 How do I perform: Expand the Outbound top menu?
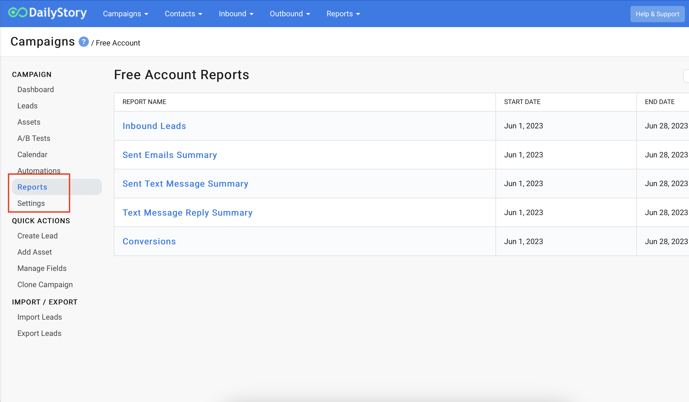(x=290, y=14)
